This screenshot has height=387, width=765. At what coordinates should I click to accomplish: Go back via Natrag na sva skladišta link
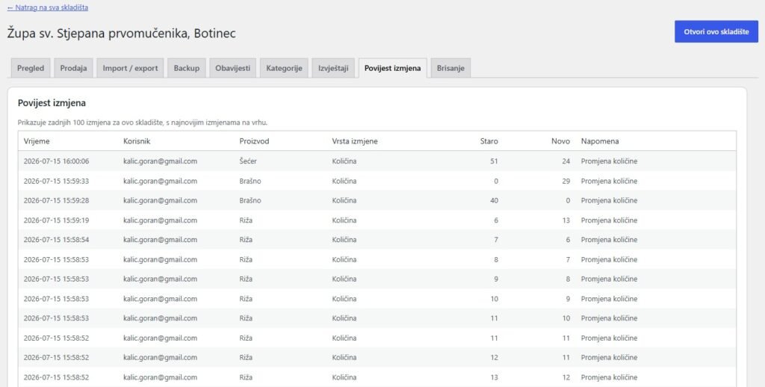click(x=48, y=7)
